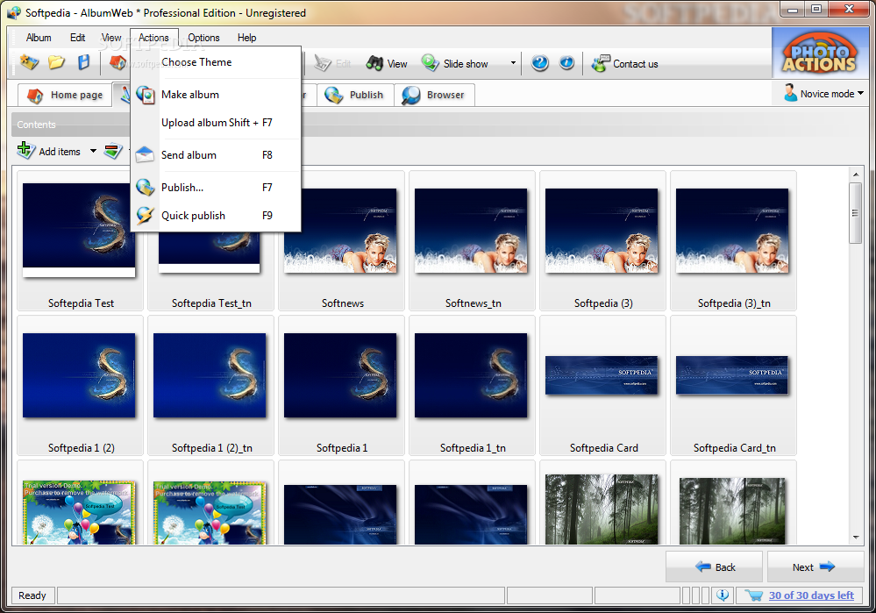Start the Slide show from toolbar
The image size is (876, 613).
tap(455, 64)
